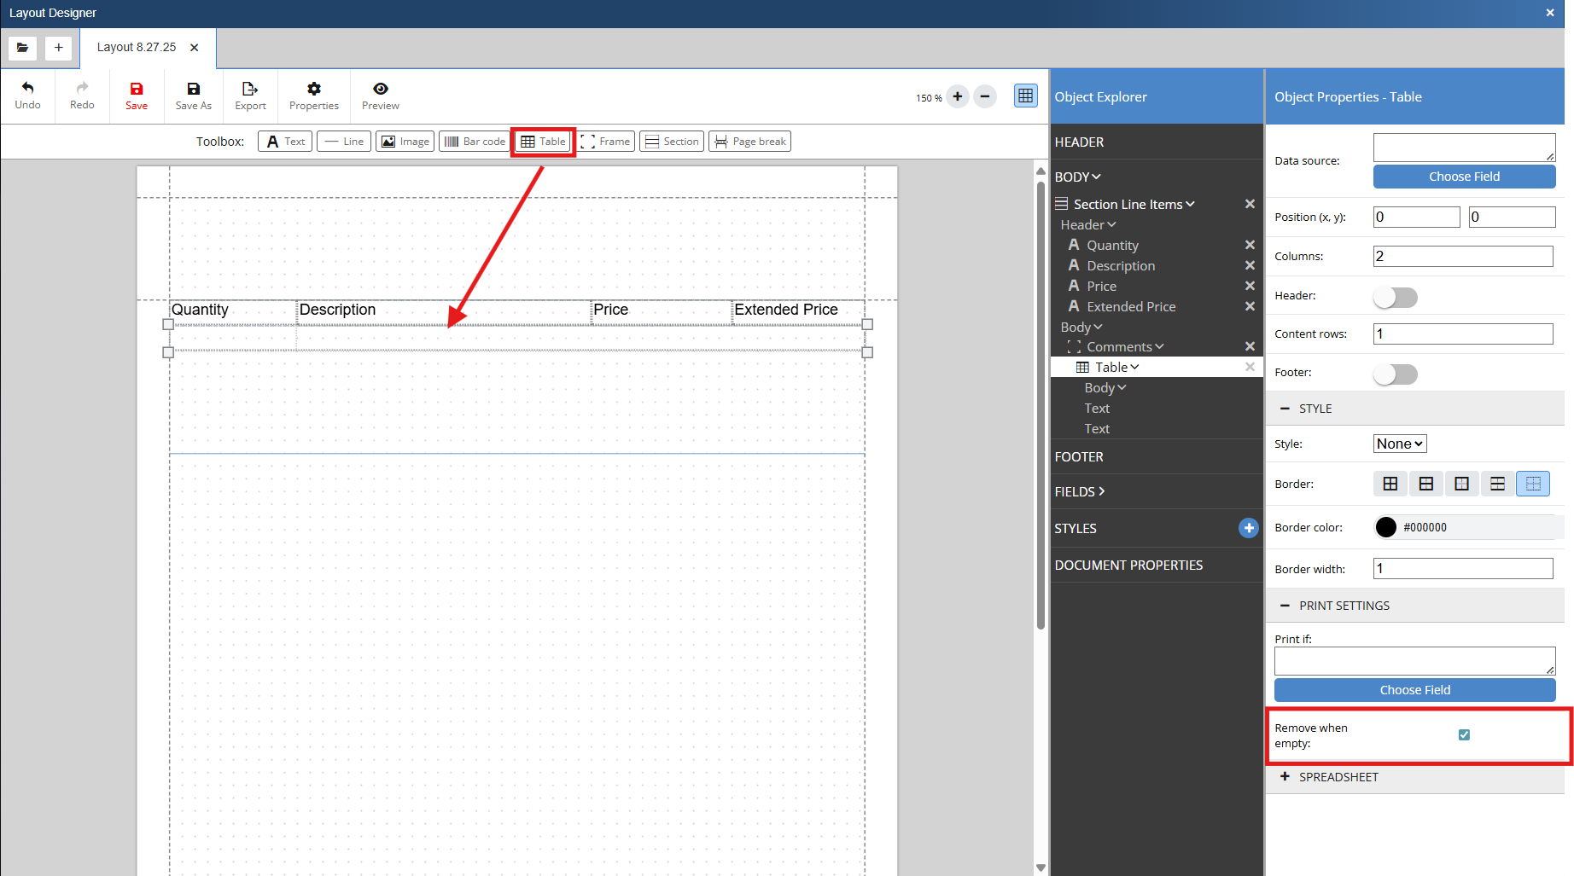Image resolution: width=1574 pixels, height=876 pixels.
Task: Add a new style with the plus icon
Action: coord(1248,528)
